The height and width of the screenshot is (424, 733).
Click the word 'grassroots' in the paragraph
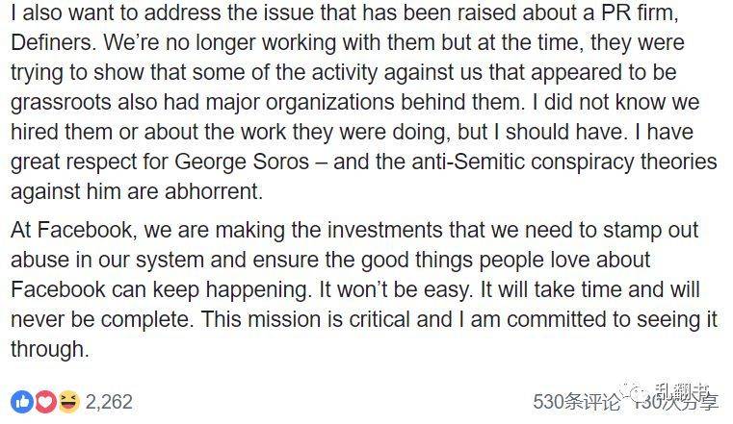pos(61,103)
